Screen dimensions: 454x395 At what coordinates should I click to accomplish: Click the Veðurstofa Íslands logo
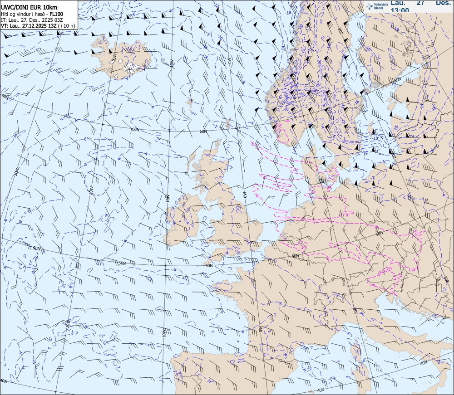376,6
